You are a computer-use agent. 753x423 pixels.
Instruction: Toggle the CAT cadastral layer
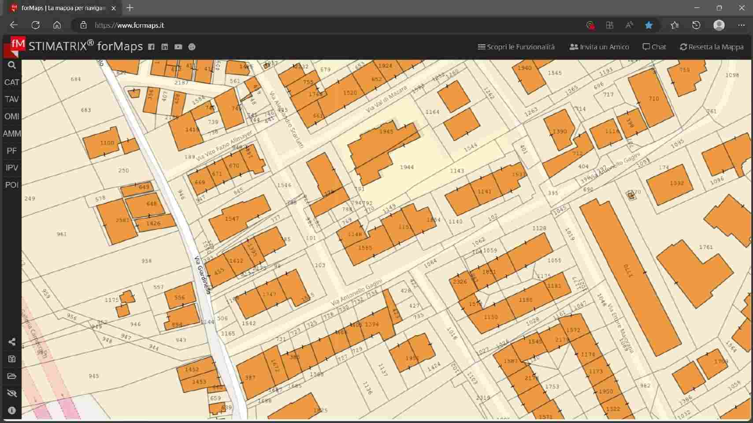click(x=12, y=82)
